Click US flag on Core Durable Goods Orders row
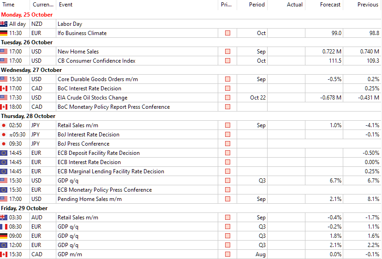The height and width of the screenshot is (259, 382). (x=4, y=79)
